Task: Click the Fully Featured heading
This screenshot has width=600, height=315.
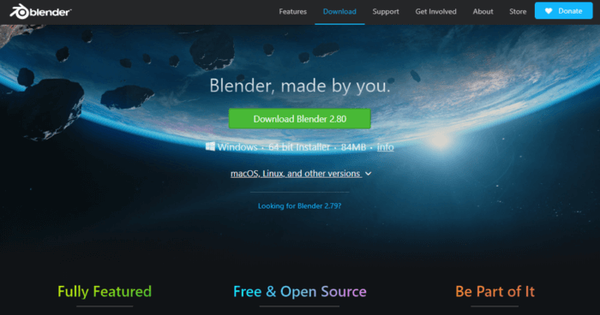Action: [105, 292]
